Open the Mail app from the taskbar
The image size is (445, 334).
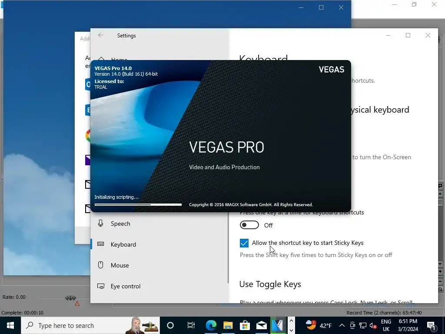[261, 325]
